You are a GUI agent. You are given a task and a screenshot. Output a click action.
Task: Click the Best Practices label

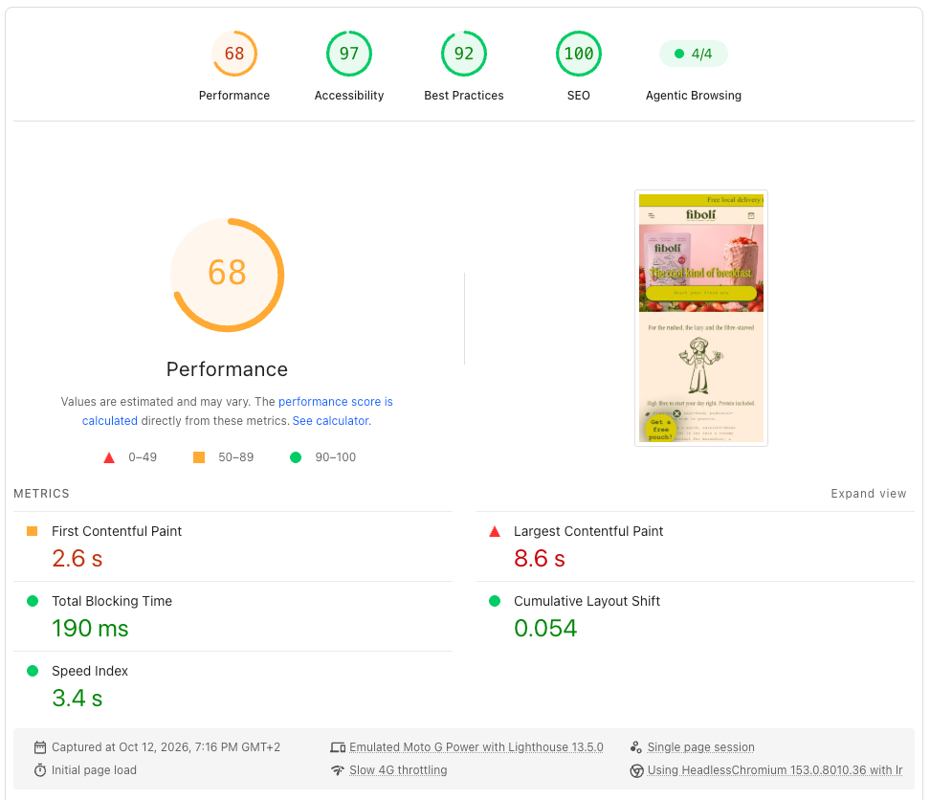point(464,96)
